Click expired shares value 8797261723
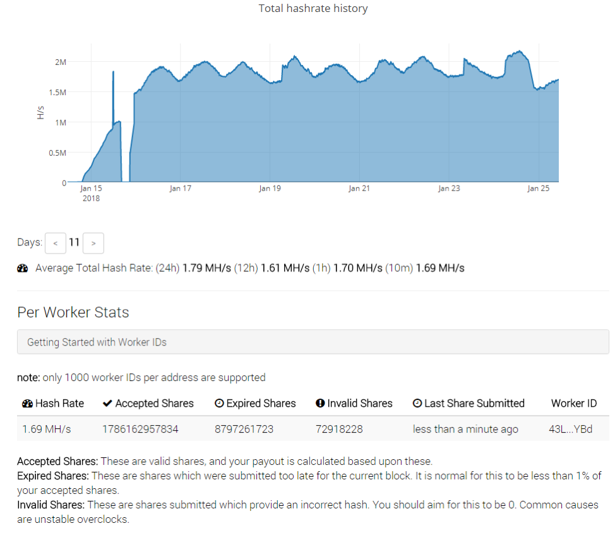The width and height of the screenshot is (615, 550). [x=244, y=430]
